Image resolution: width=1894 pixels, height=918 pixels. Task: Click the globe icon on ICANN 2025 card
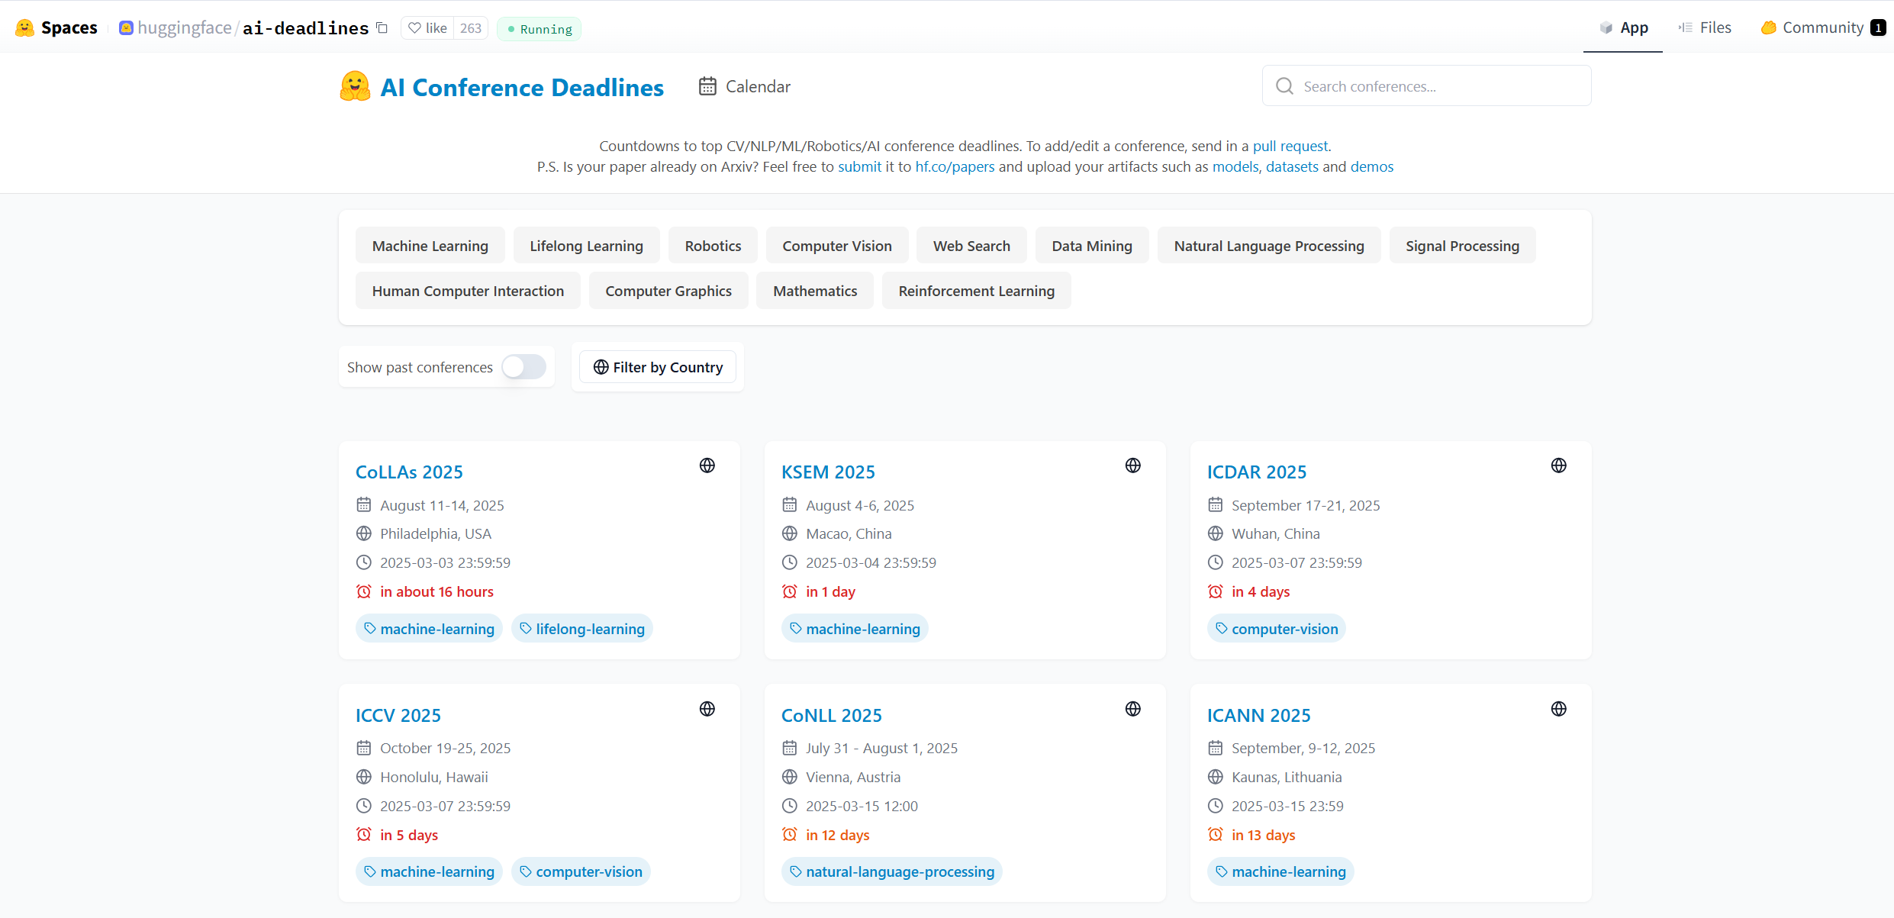1559,709
